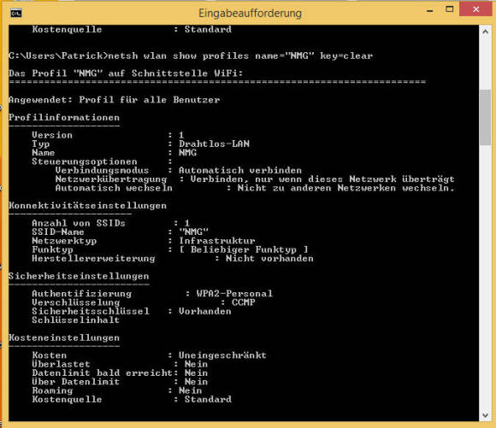Click the scrollbar track below the thumb
This screenshot has height=428, width=496.
tap(485, 278)
